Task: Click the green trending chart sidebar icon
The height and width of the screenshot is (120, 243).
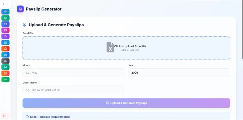Action: (5, 79)
